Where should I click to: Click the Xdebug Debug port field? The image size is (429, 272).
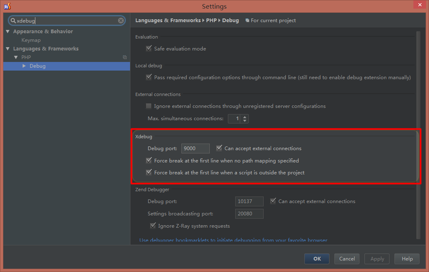click(195, 149)
